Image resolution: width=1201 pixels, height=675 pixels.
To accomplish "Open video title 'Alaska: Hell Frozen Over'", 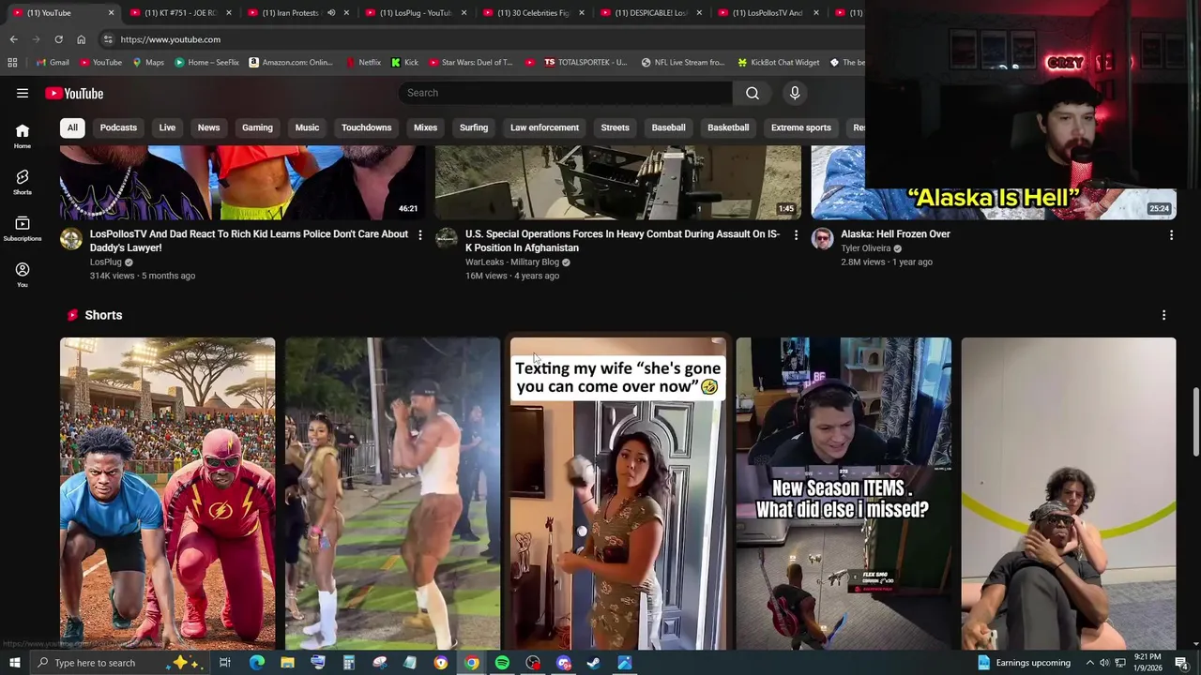I will tap(895, 234).
